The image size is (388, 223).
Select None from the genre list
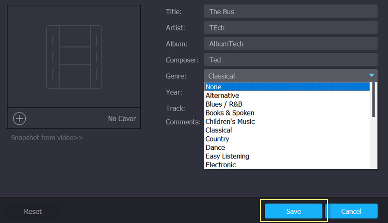click(287, 87)
